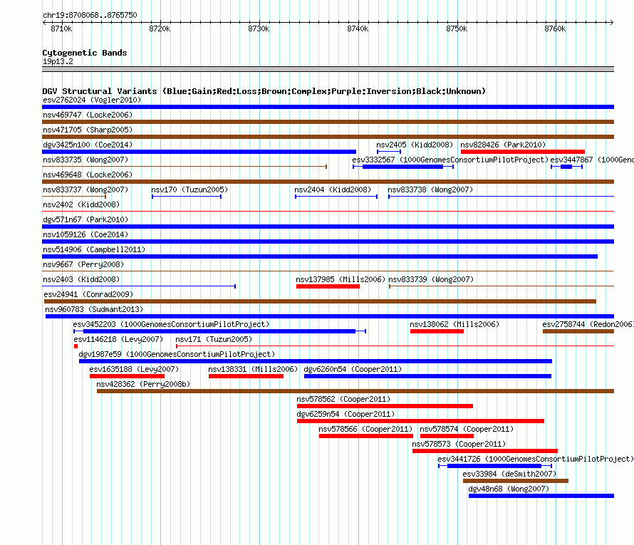This screenshot has width=634, height=545.
Task: Select nsv469648 (Locke2006) label
Action: 88,175
